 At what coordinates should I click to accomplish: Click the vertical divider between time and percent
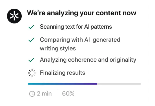(x=57, y=94)
